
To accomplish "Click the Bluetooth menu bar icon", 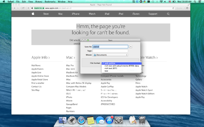I will pos(157,2).
